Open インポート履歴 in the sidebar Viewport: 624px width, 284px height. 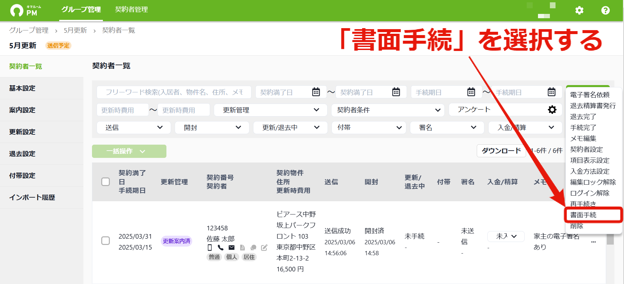pyautogui.click(x=42, y=197)
